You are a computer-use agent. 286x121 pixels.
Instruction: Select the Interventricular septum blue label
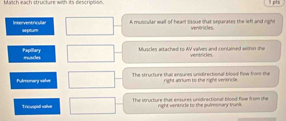tap(30, 26)
